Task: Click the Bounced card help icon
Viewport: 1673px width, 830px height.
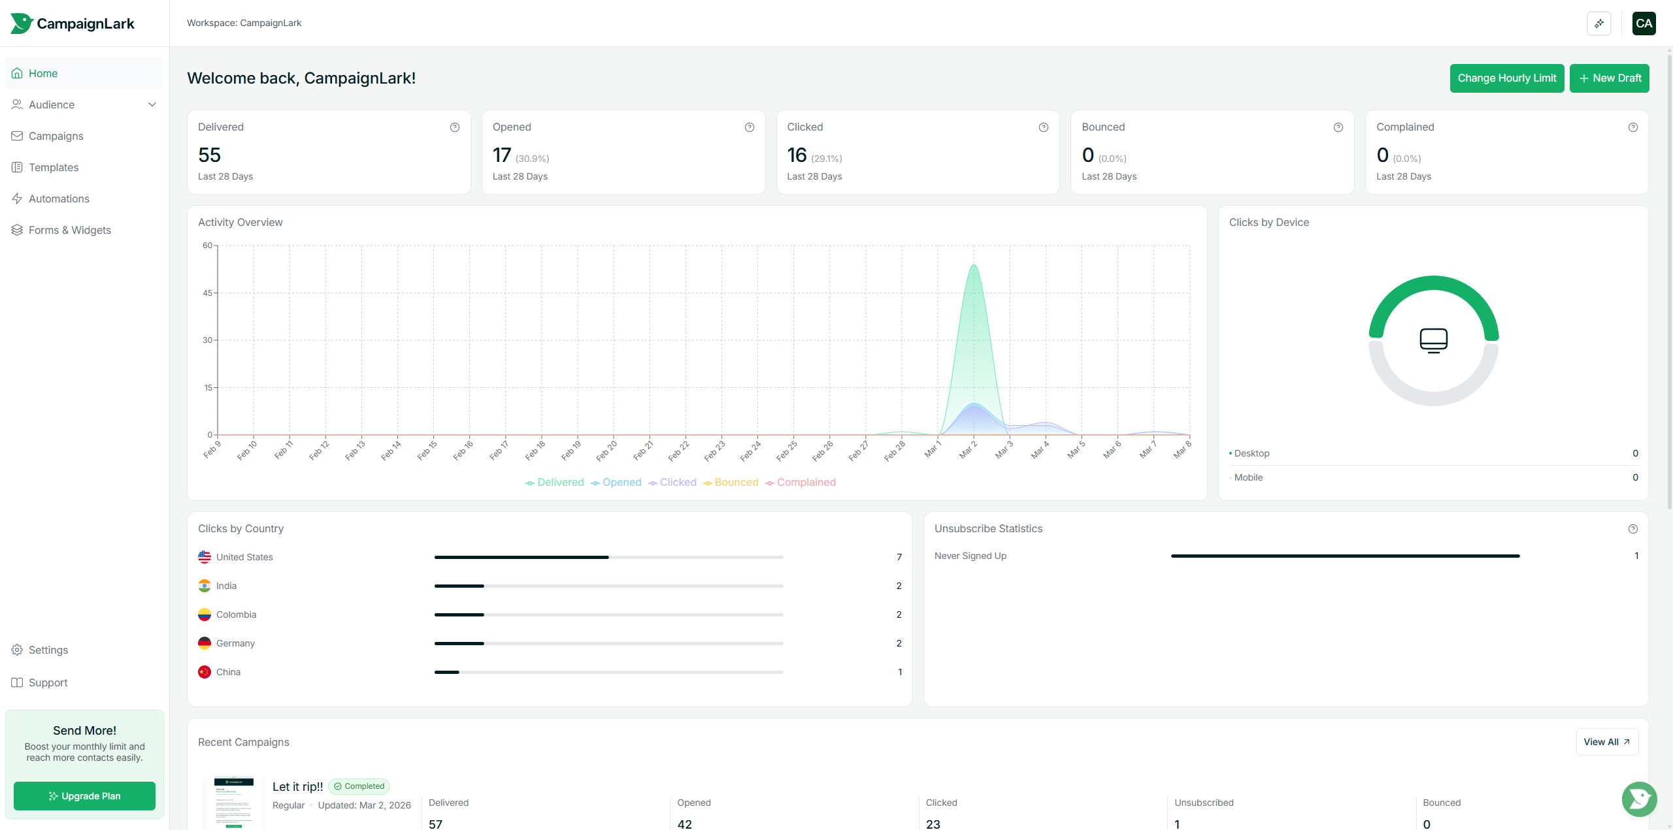Action: [1338, 127]
